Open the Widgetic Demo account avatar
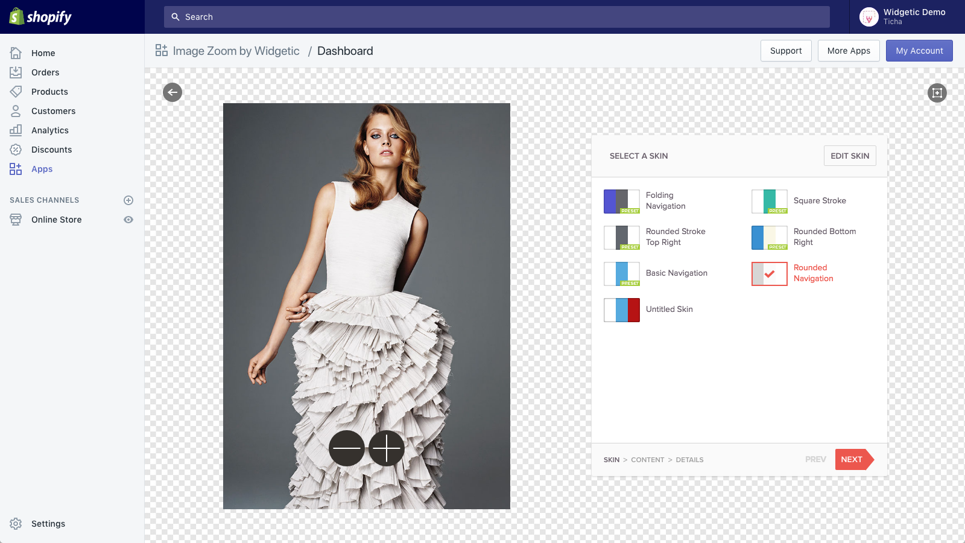This screenshot has height=543, width=965. [868, 17]
